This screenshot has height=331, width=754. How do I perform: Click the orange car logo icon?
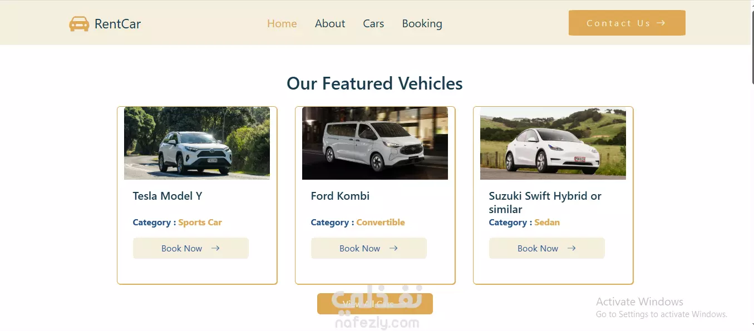pyautogui.click(x=79, y=24)
